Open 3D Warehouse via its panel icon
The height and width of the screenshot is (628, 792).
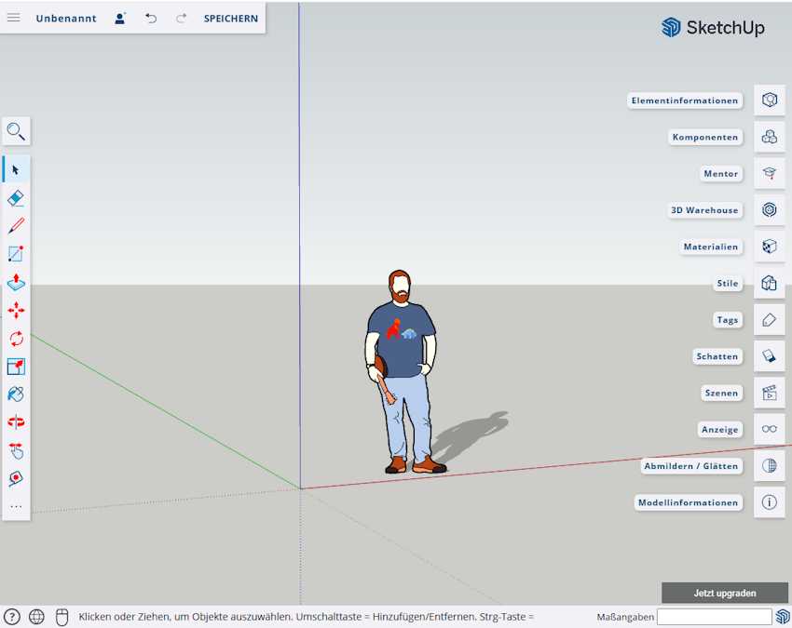click(x=769, y=209)
